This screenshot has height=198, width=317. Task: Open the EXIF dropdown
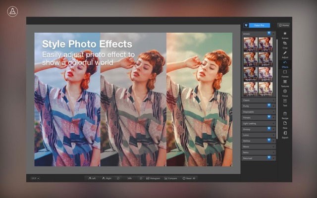coord(35,178)
